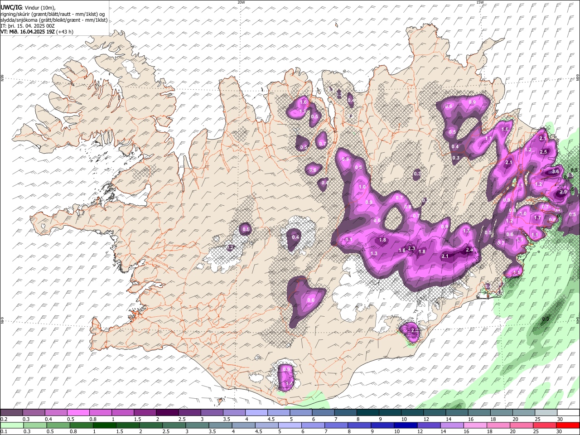
Task: Click the 'VT: Mið. 16.04.2025 19Z' valid time line
Action: pyautogui.click(x=28, y=32)
